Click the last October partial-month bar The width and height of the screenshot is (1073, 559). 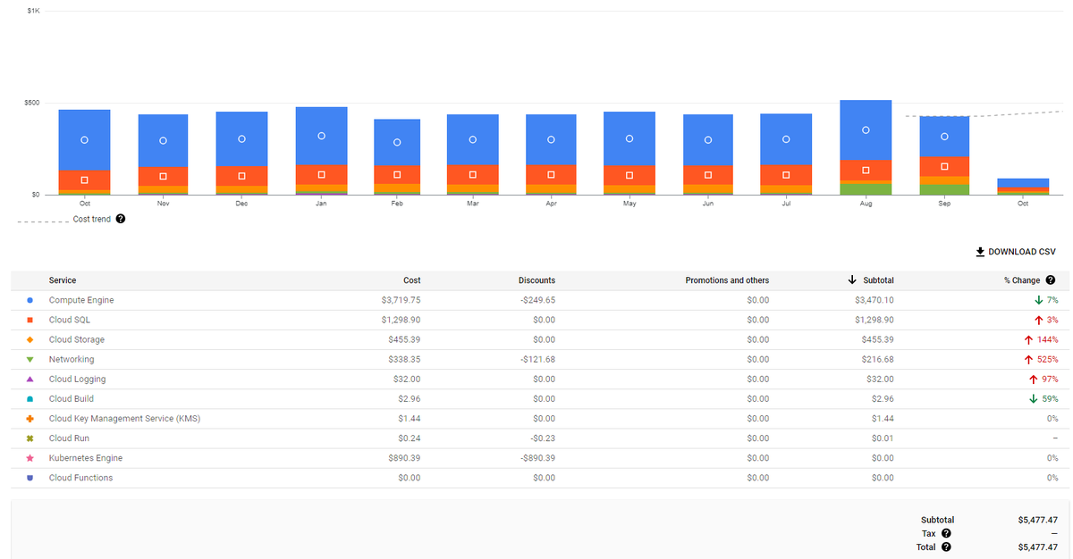[1023, 187]
